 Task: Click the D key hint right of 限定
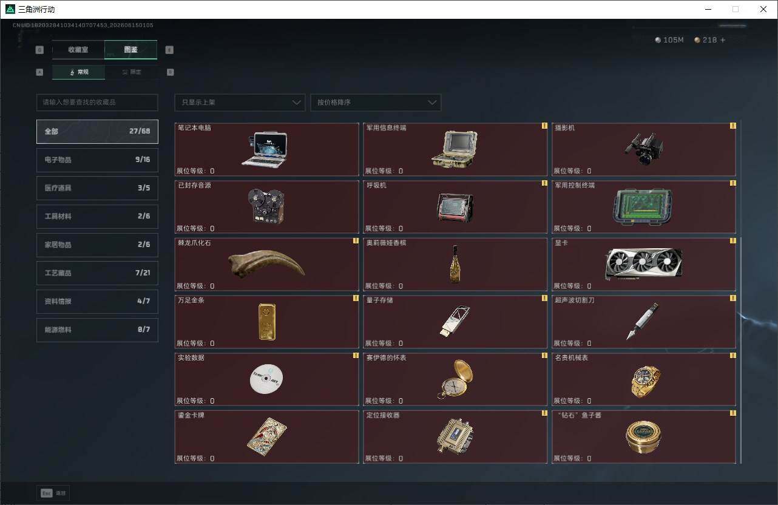(x=170, y=72)
